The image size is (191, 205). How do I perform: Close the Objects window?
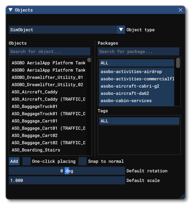click(x=181, y=10)
